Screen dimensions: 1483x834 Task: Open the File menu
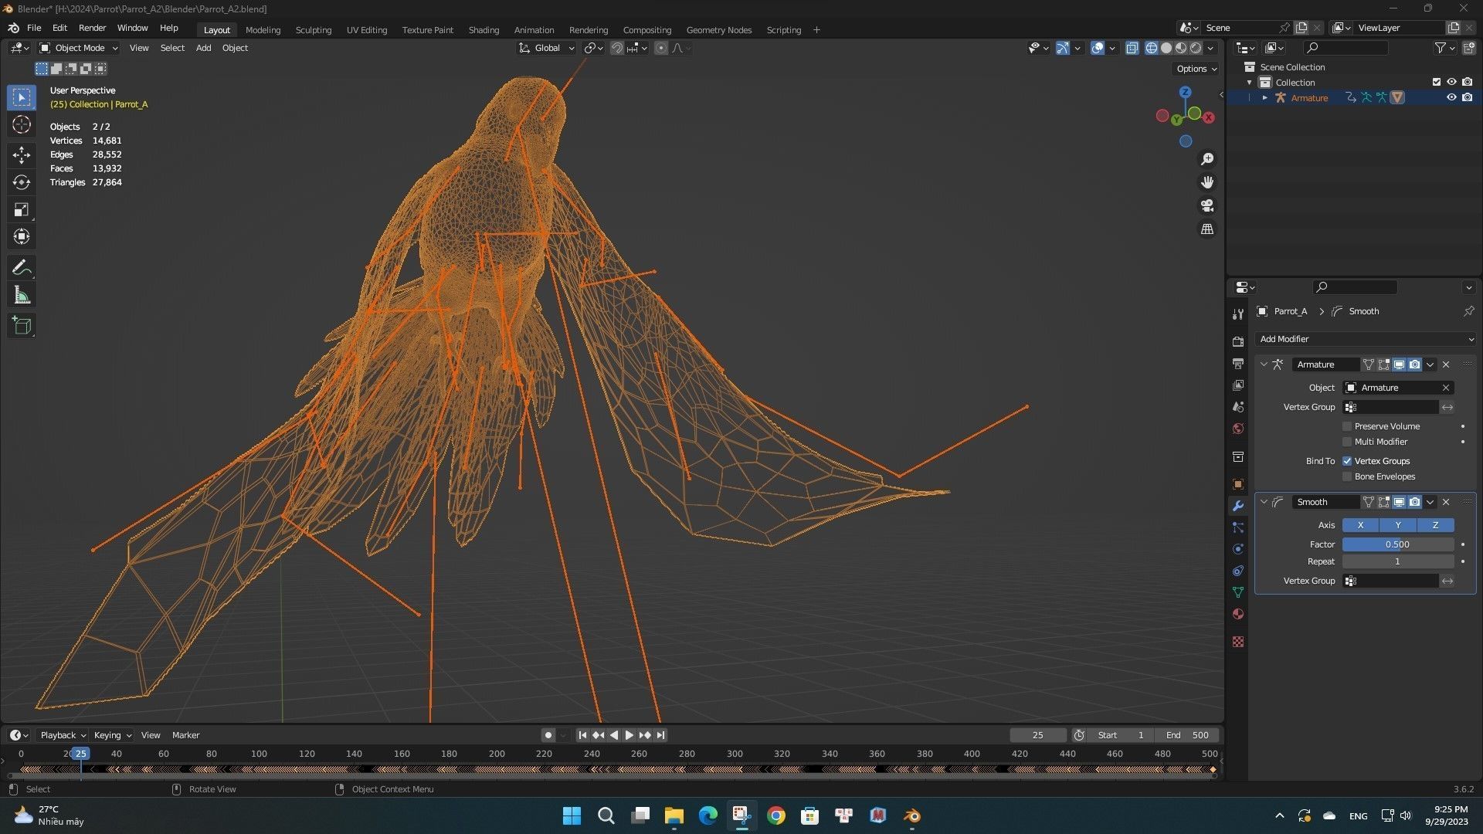pyautogui.click(x=34, y=28)
